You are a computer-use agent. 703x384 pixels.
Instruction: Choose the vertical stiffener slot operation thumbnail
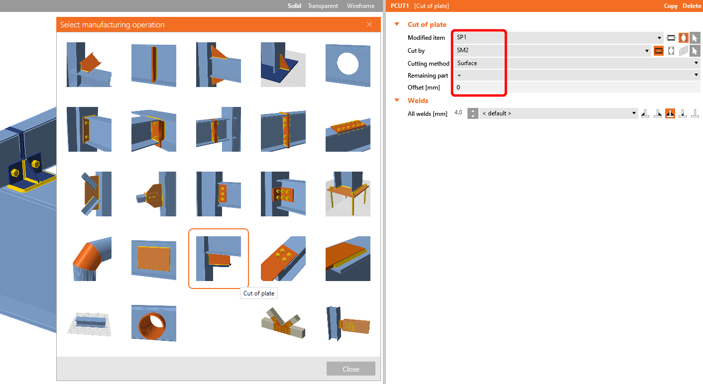(154, 65)
